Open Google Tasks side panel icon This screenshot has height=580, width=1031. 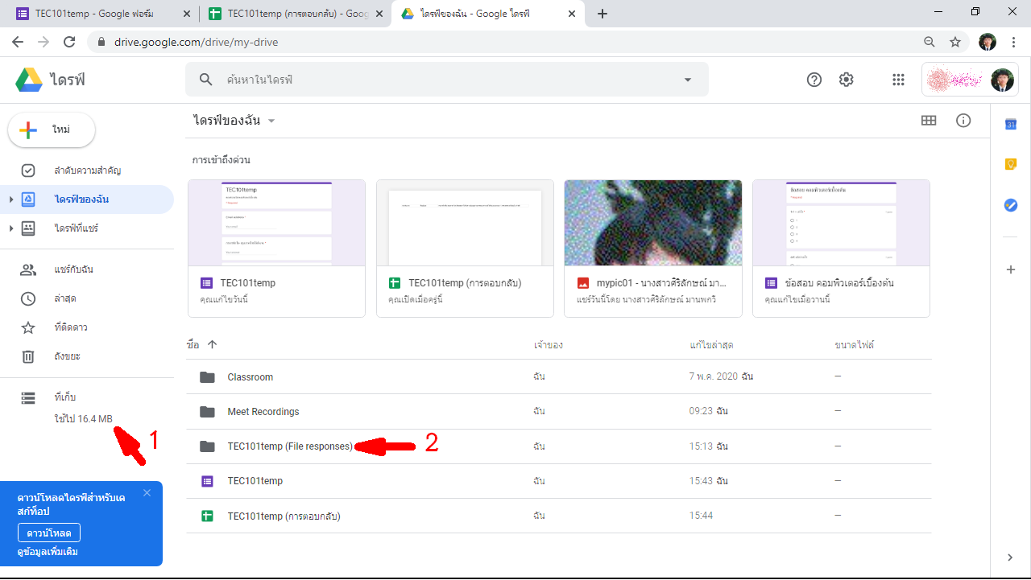(1011, 205)
